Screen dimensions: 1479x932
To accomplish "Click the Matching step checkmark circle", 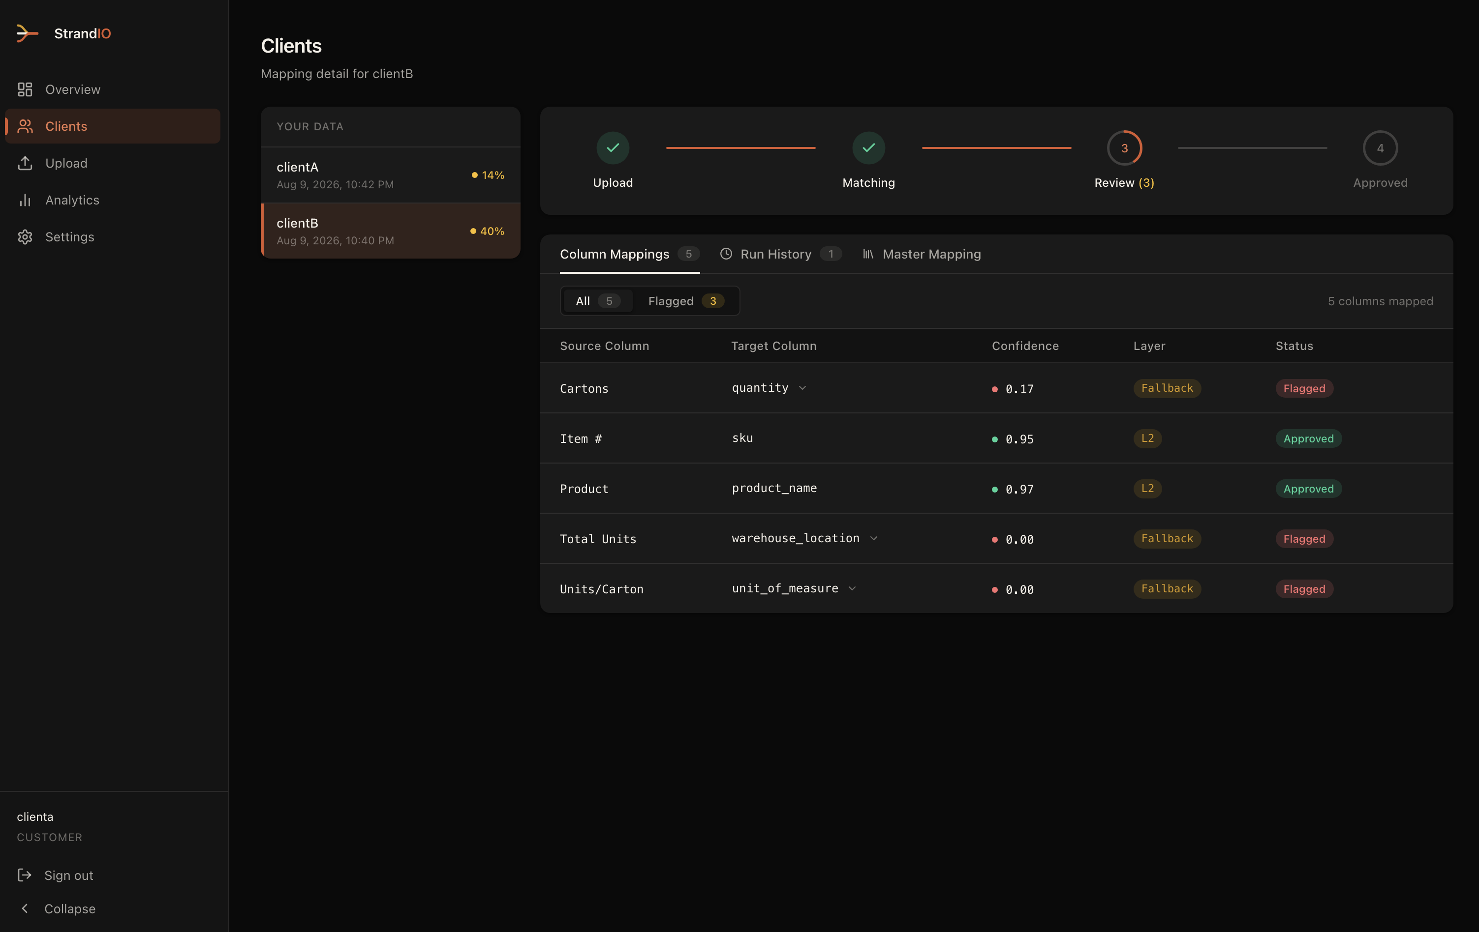I will coord(868,148).
